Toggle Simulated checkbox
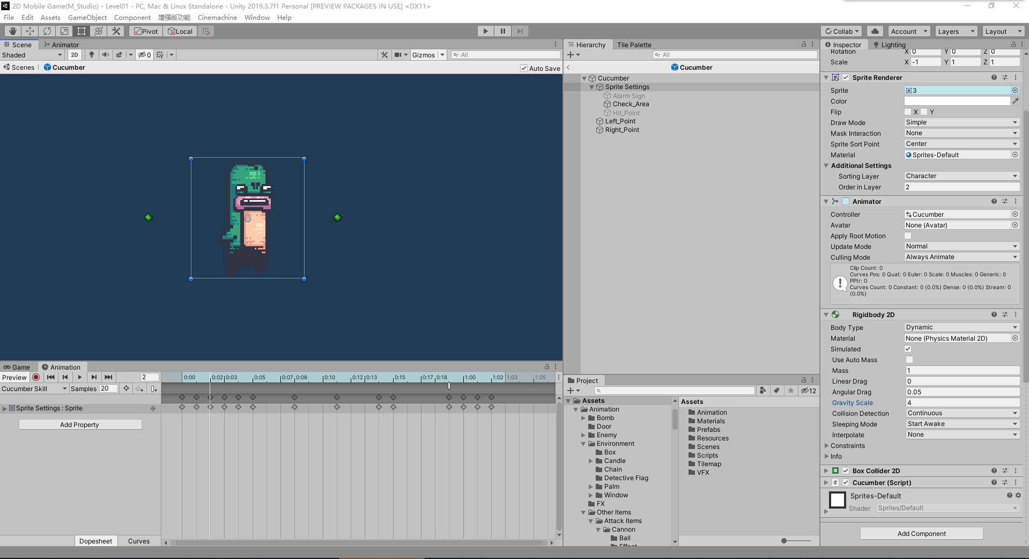Image resolution: width=1029 pixels, height=559 pixels. point(908,349)
